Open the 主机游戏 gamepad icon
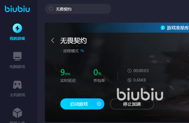 [x=17, y=85]
